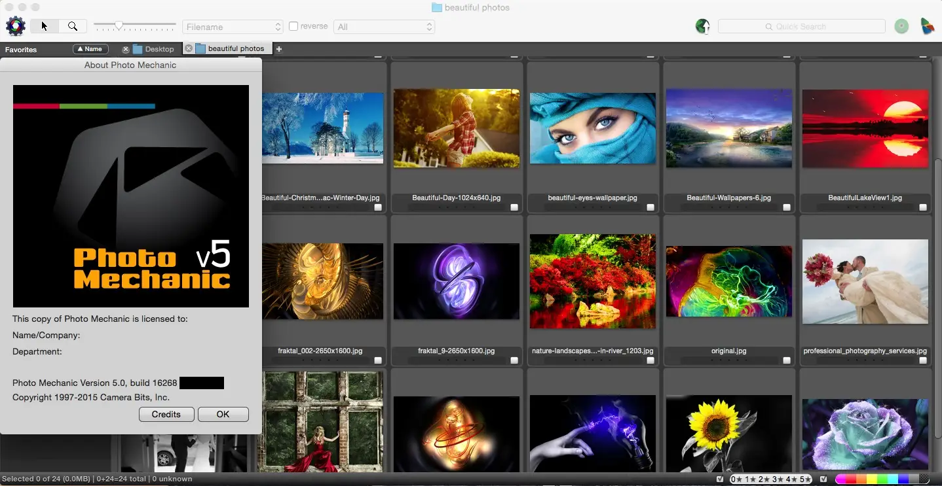Image resolution: width=942 pixels, height=486 pixels.
Task: Select the original.jpg neon thumbnail
Action: tap(729, 281)
